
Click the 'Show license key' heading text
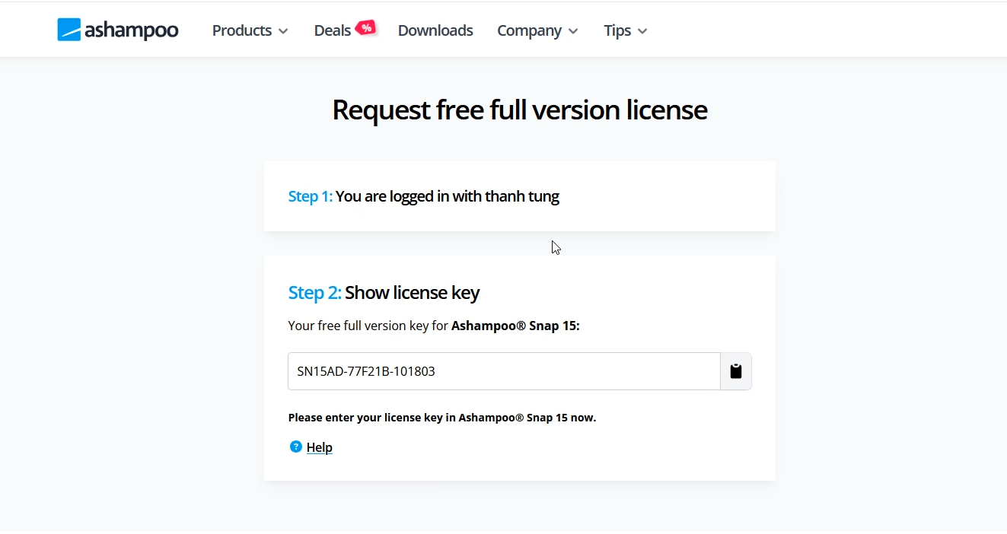[412, 293]
